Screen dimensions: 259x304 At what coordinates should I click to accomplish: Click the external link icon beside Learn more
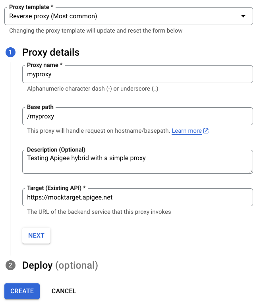206,131
